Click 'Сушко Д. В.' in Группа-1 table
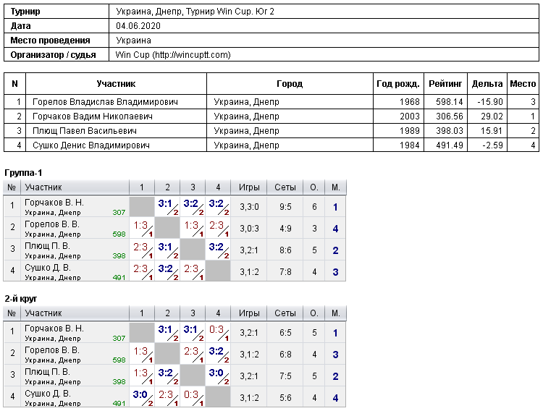 (x=48, y=268)
